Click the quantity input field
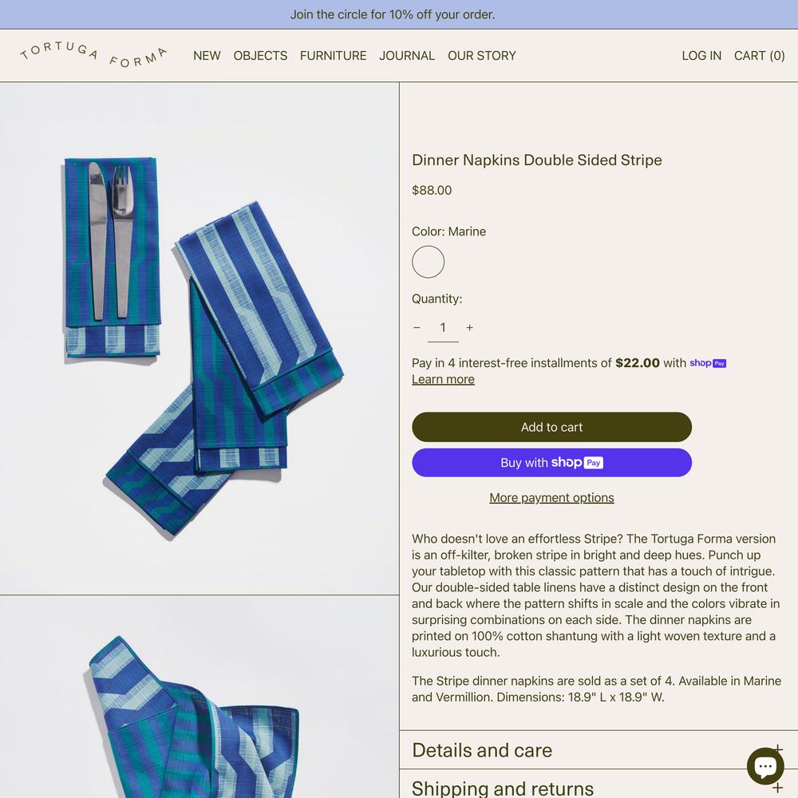 tap(443, 328)
